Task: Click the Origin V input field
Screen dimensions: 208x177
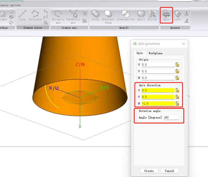Action: coord(158,71)
